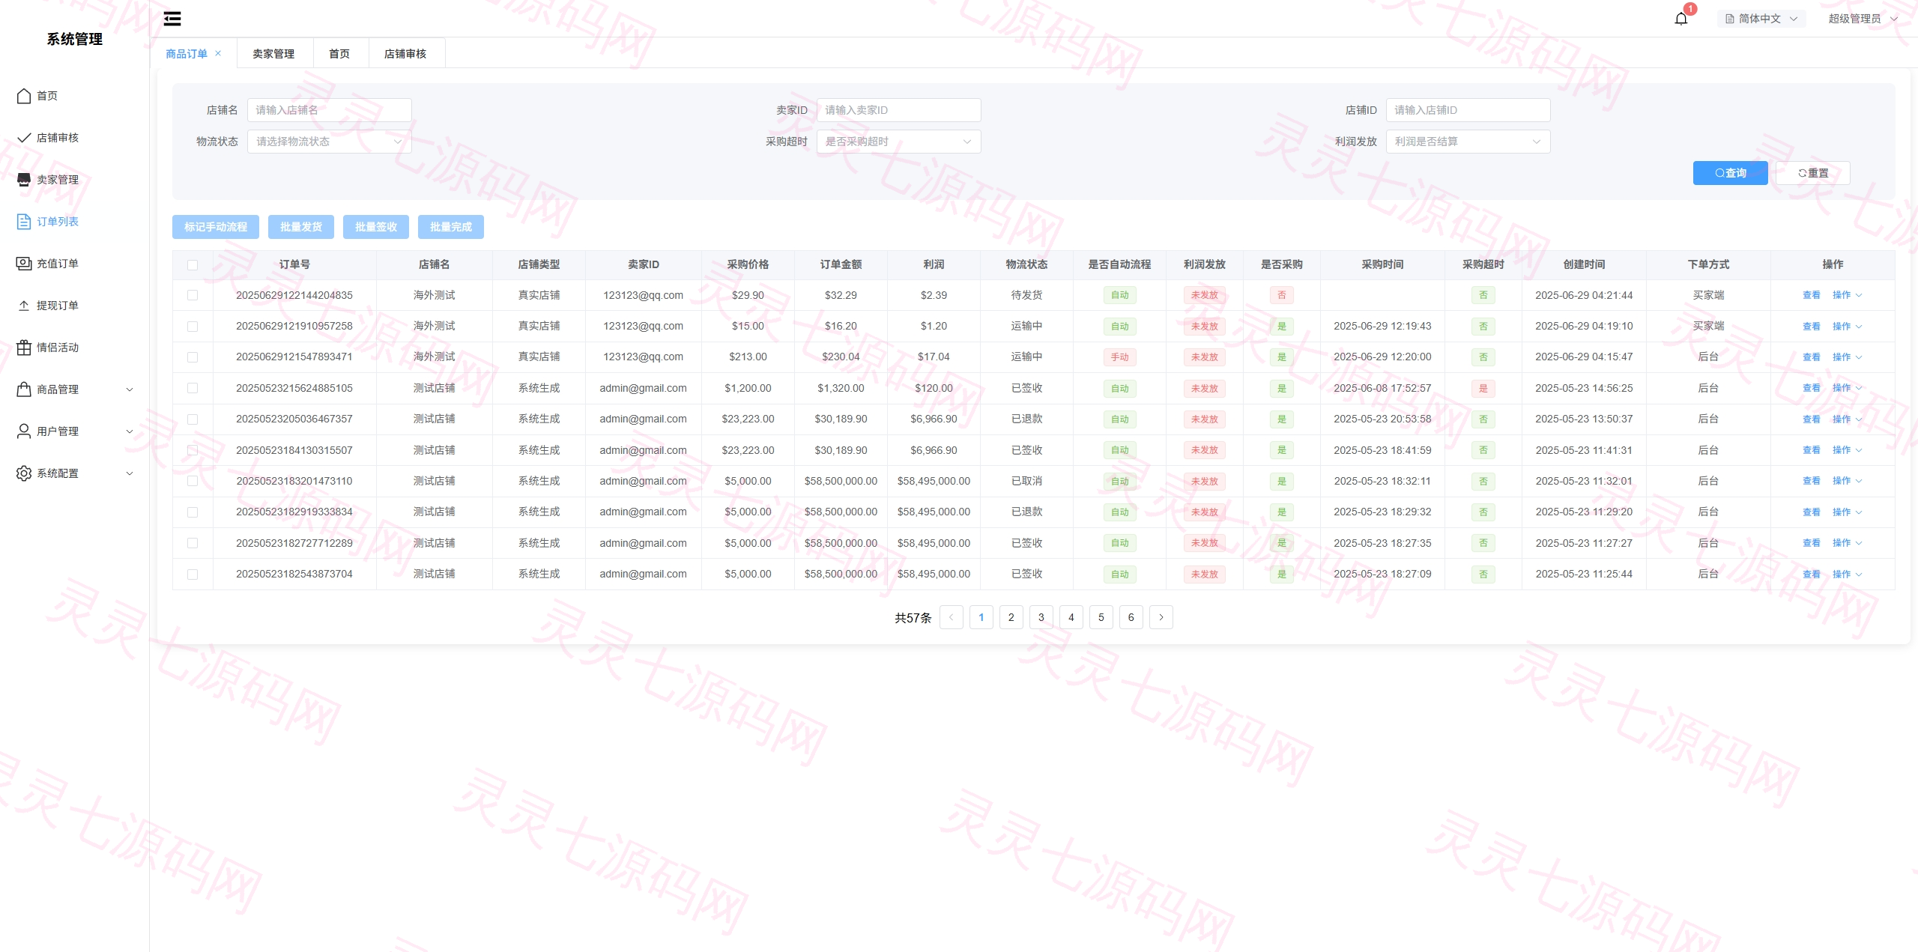
Task: Click the 系统配置 gear icon
Action: [x=24, y=473]
